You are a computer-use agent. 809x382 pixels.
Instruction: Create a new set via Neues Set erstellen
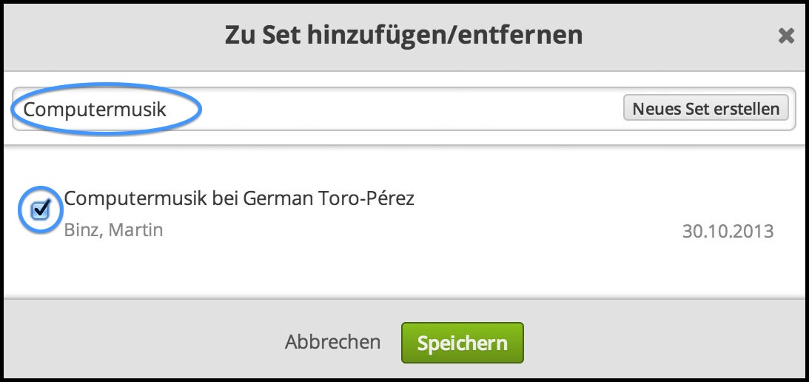(x=705, y=109)
